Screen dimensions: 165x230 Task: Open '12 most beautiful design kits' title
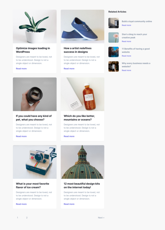(x=82, y=185)
